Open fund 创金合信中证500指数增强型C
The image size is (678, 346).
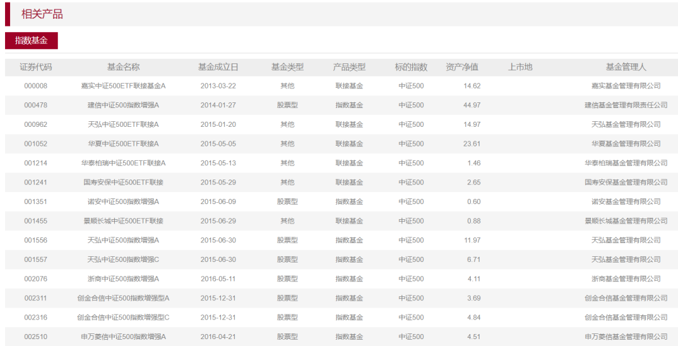click(x=123, y=318)
